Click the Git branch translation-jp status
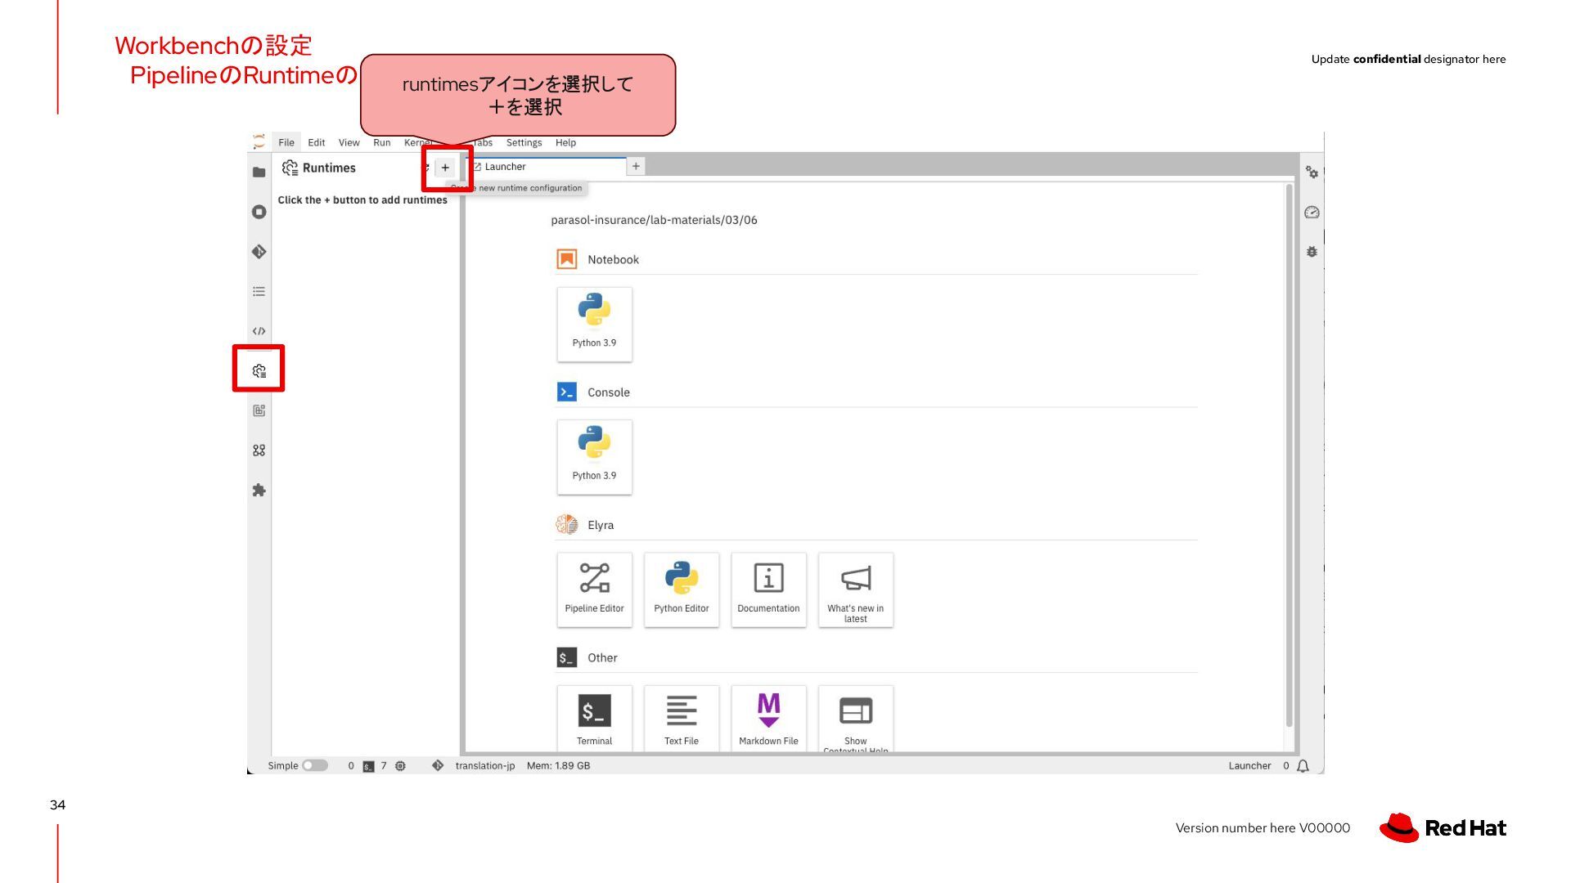Viewport: 1571px width, 883px height. tap(485, 766)
